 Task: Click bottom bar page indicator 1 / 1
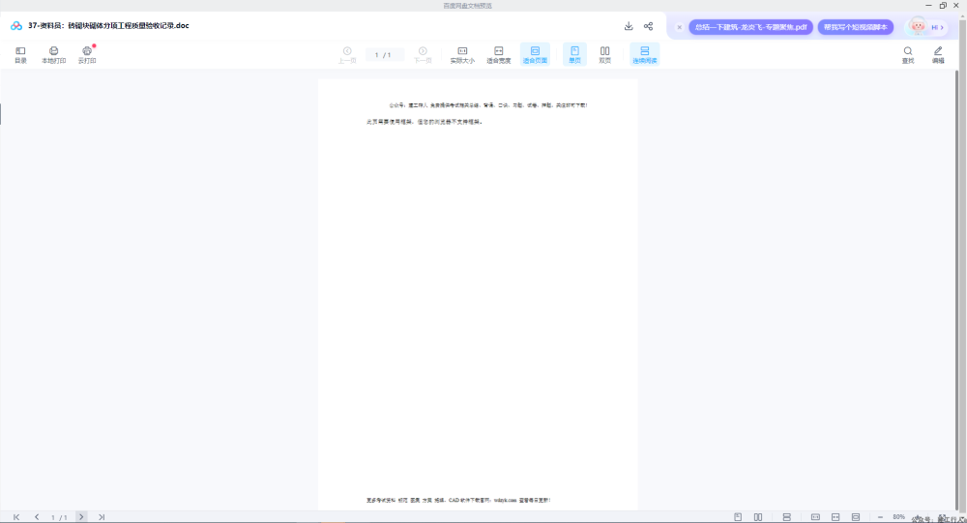(59, 517)
